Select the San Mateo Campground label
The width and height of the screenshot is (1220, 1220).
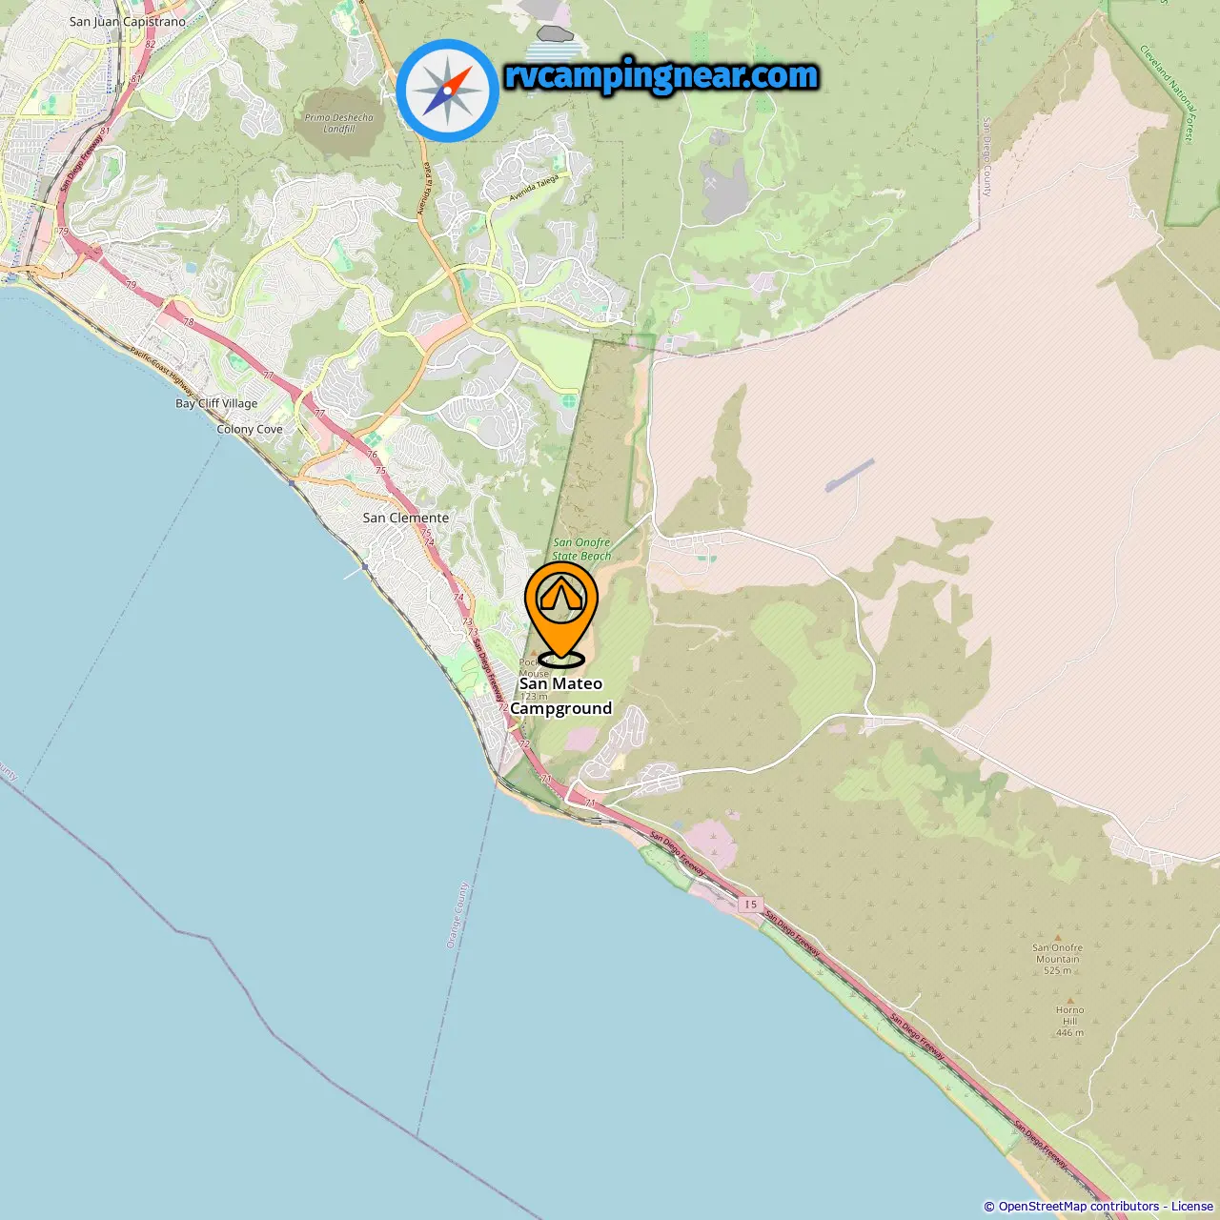tap(560, 696)
